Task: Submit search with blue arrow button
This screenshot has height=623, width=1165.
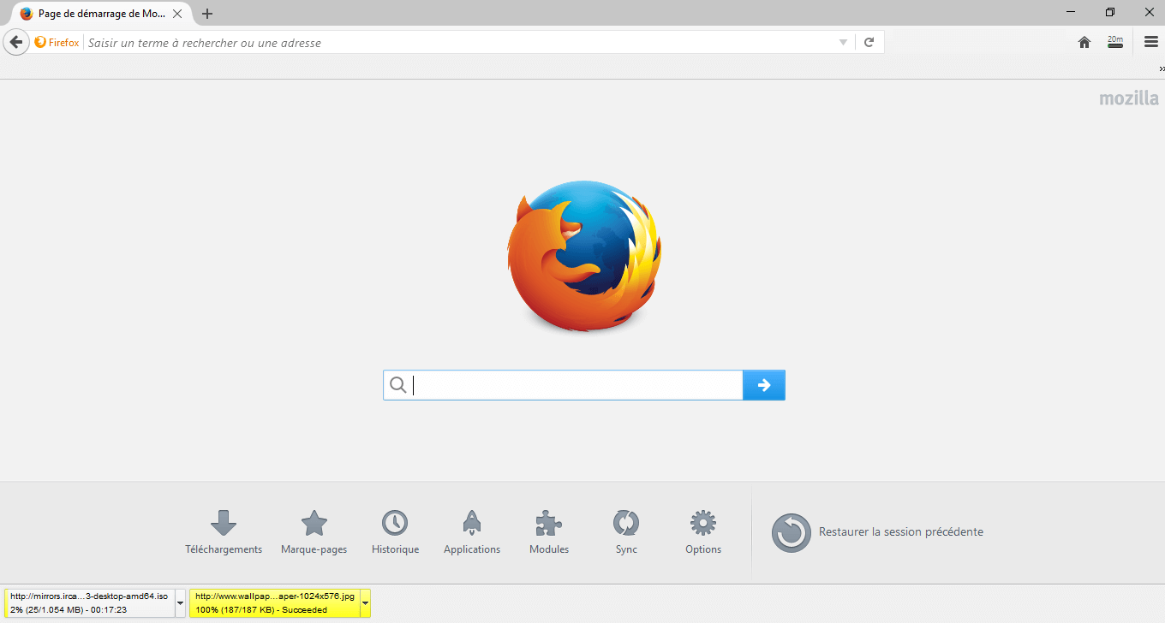Action: point(764,385)
